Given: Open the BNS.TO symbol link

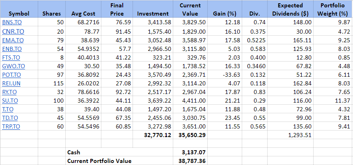Looking at the screenshot, I should coord(12,23).
